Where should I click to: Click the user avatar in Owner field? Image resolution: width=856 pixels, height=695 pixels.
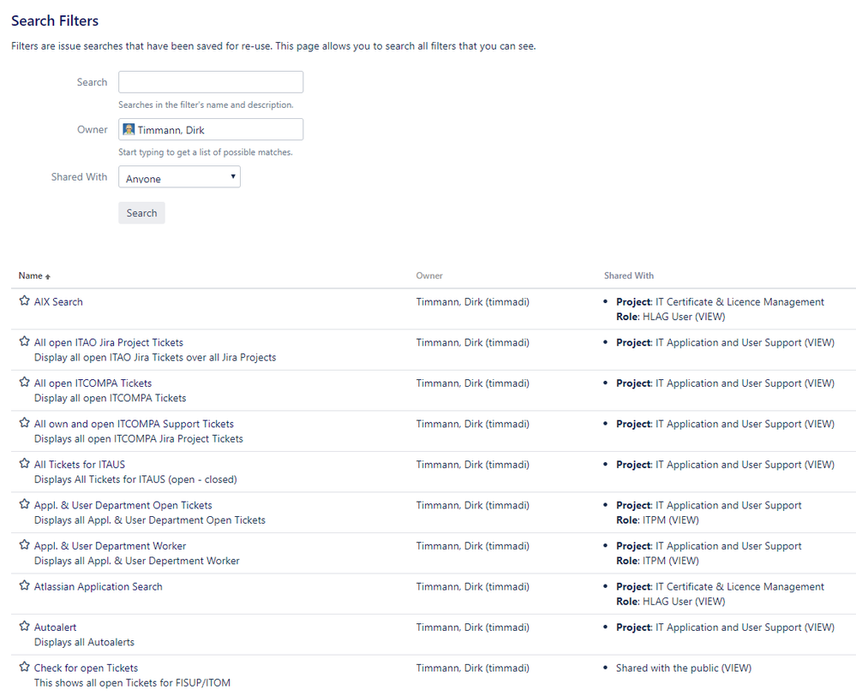[x=129, y=130]
